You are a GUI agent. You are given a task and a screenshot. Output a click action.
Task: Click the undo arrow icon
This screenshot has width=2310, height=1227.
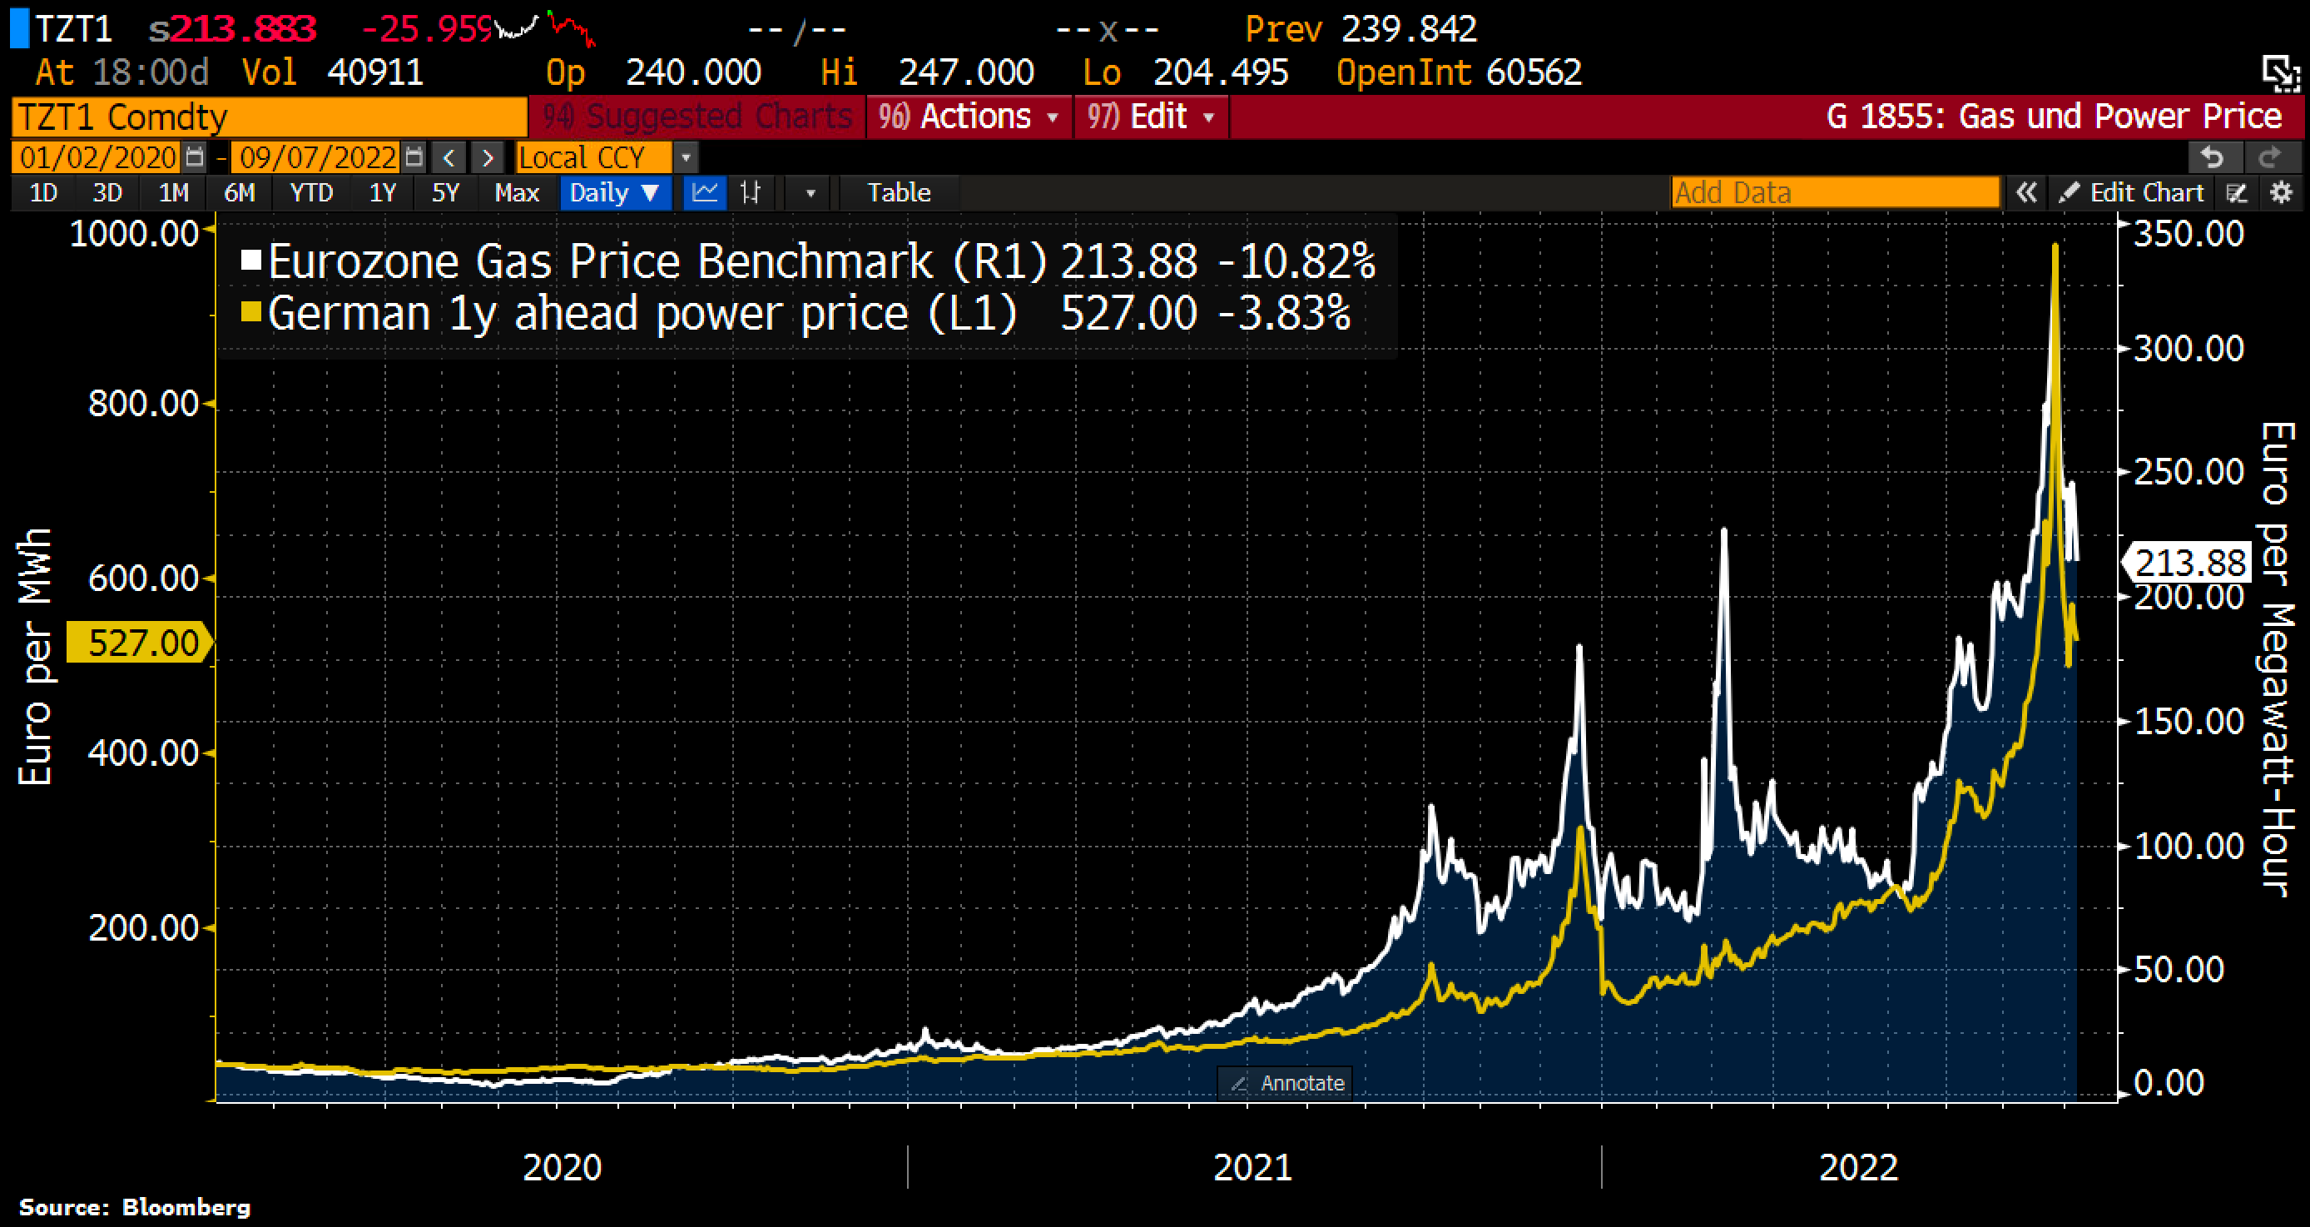pos(2211,158)
